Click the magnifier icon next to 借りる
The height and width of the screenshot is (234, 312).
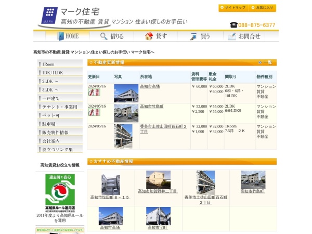pyautogui.click(x=103, y=36)
